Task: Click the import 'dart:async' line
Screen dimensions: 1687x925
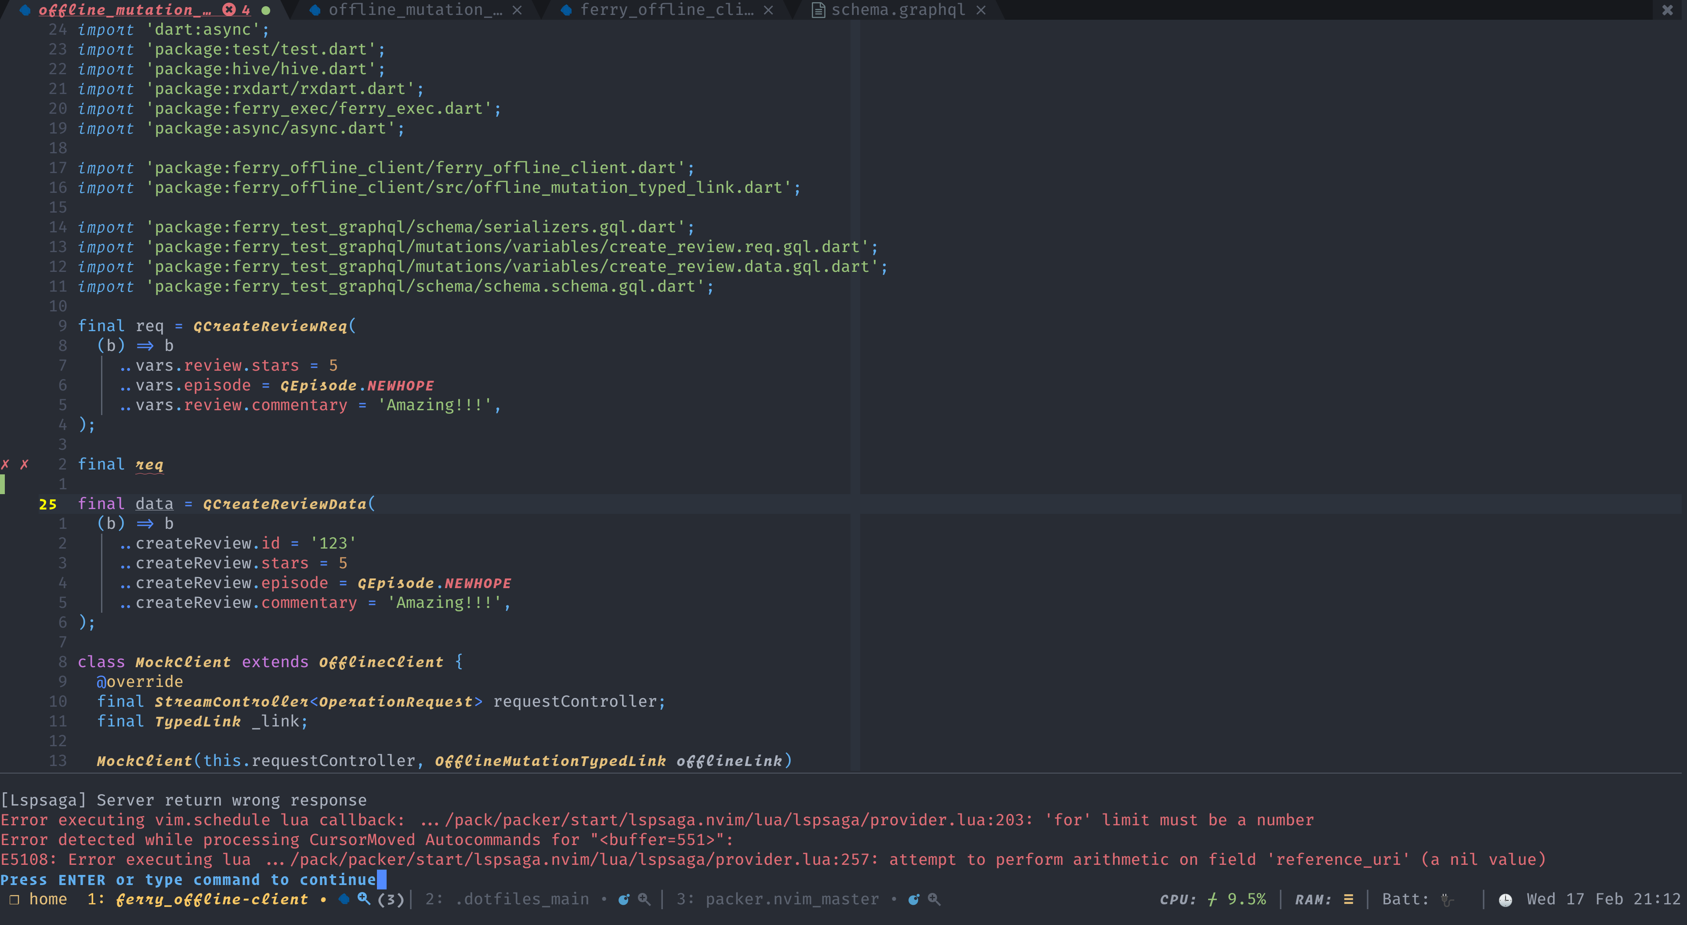Action: [174, 29]
